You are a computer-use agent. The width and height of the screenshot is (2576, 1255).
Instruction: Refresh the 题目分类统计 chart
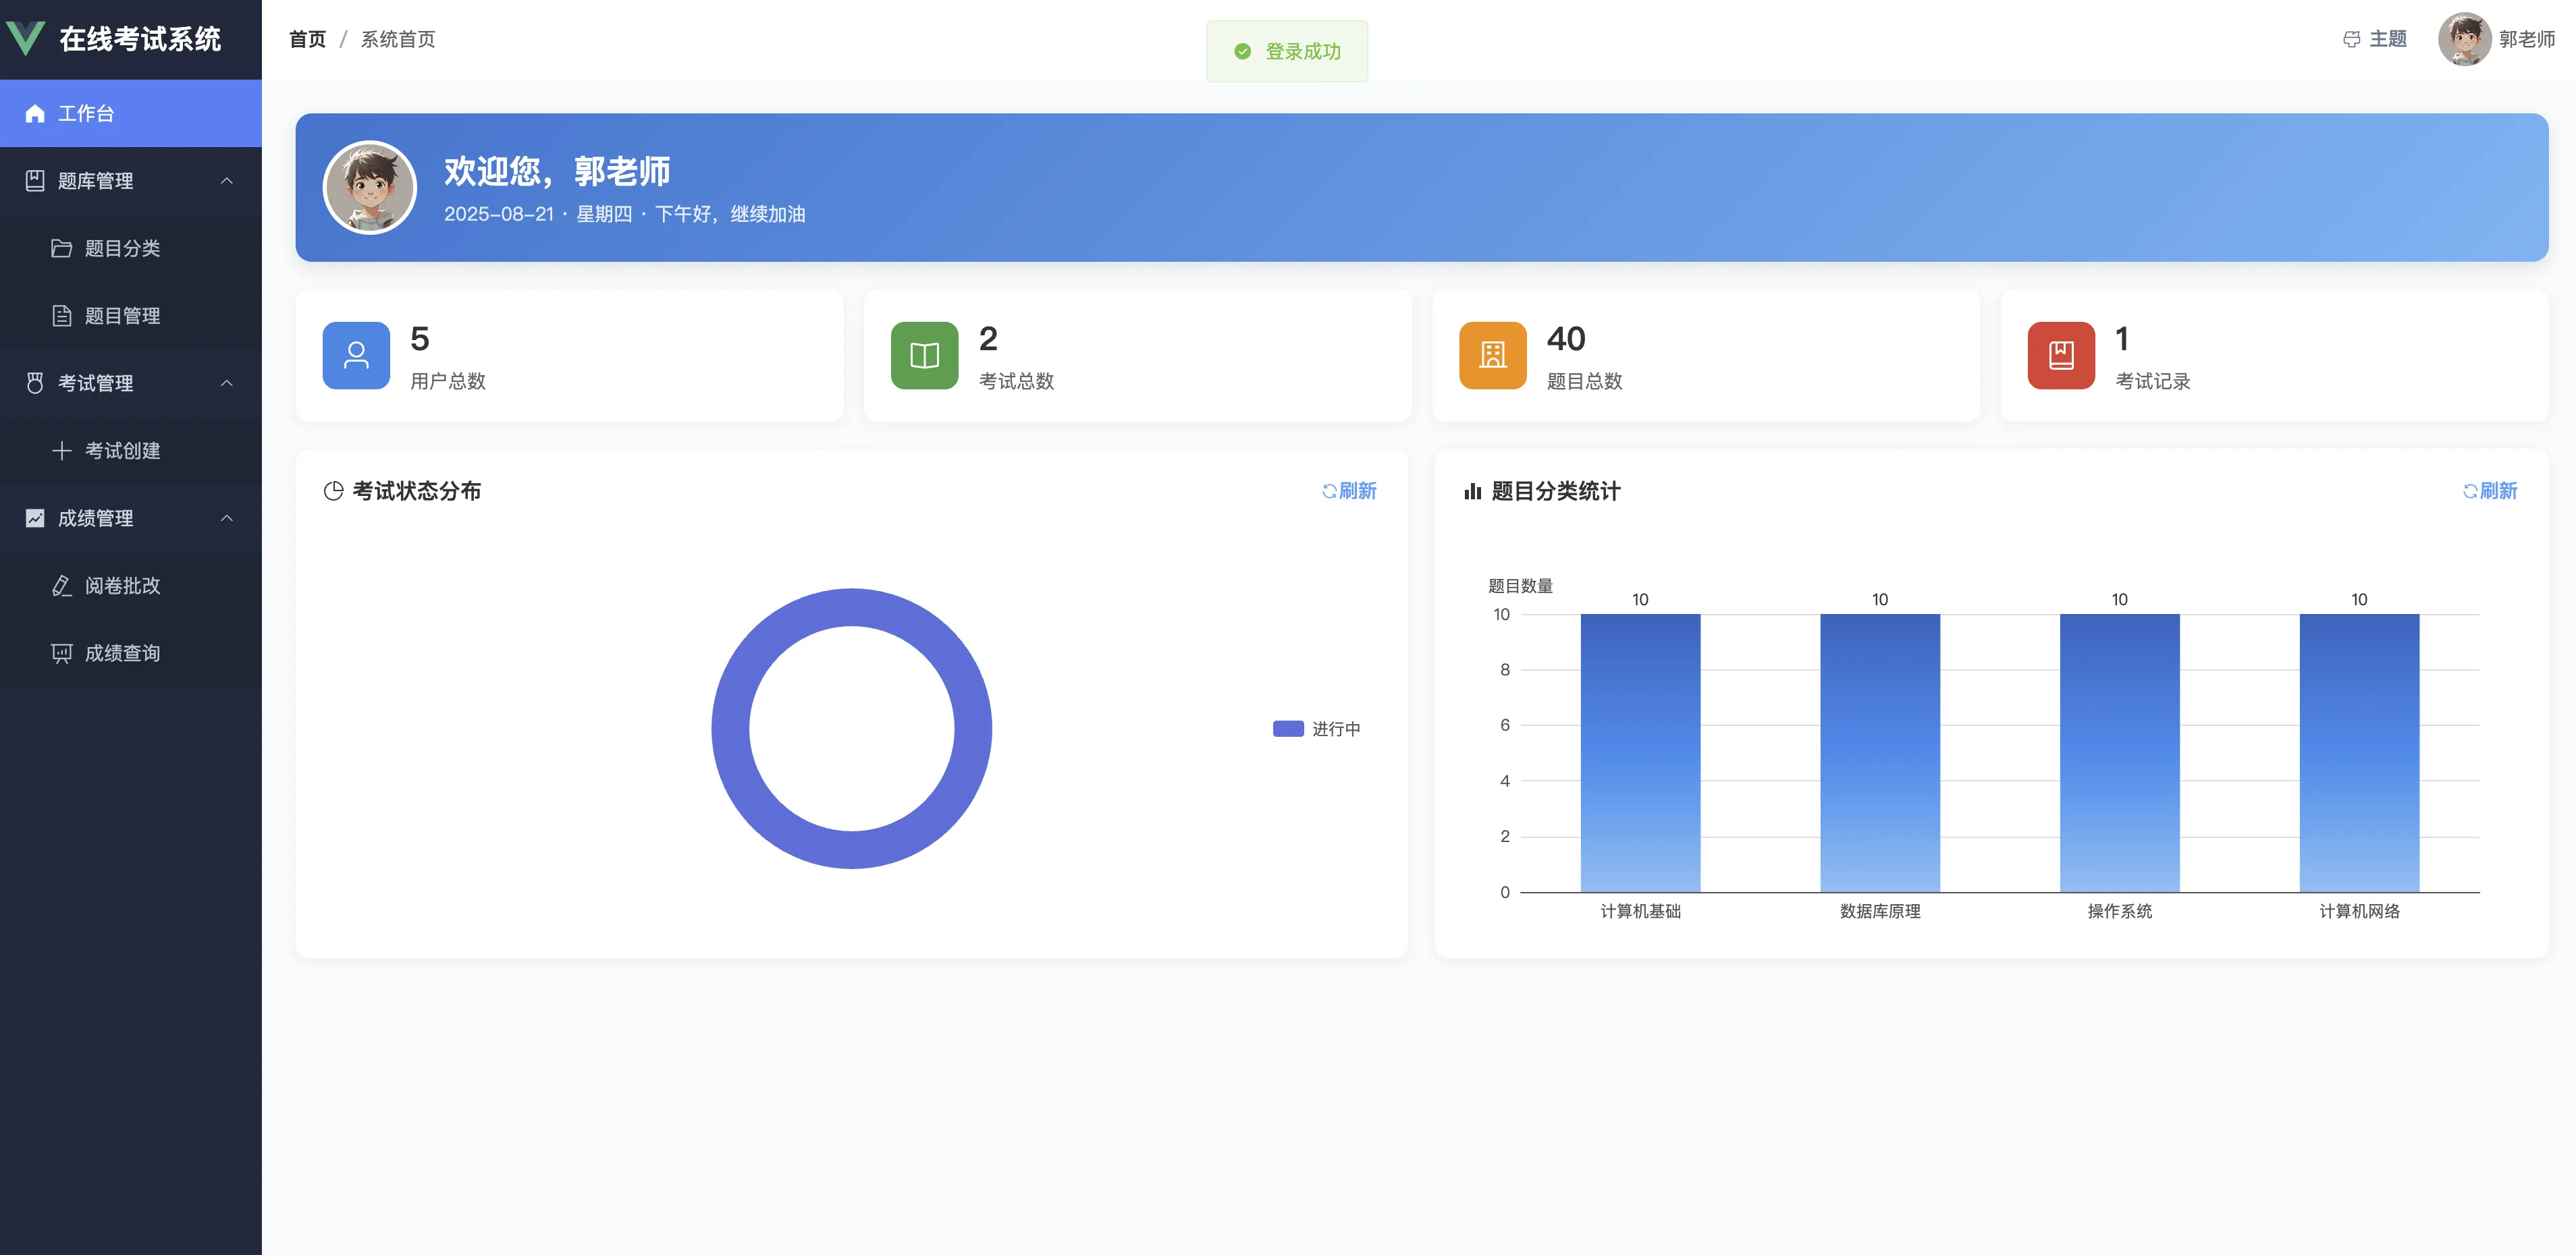pos(2490,491)
